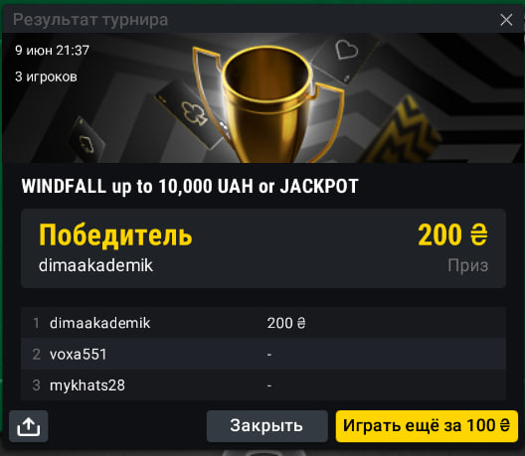Click the Приз label
The image size is (525, 456).
[468, 265]
